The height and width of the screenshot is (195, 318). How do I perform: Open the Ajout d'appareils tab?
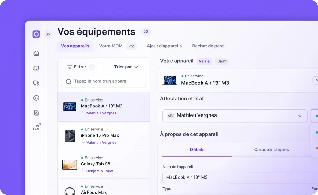[x=164, y=46]
